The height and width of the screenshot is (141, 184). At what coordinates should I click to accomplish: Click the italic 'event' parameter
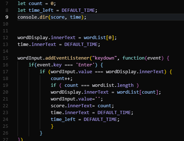(x=154, y=58)
